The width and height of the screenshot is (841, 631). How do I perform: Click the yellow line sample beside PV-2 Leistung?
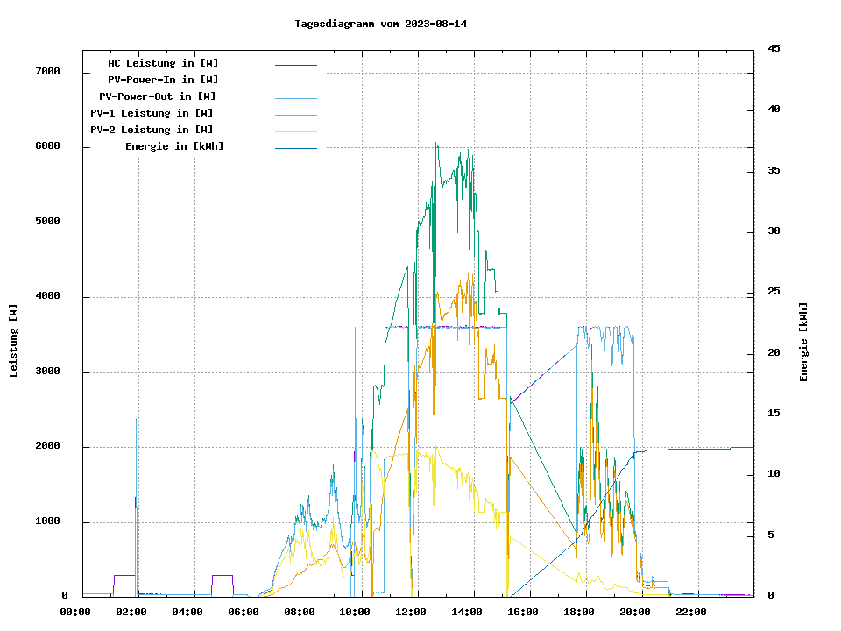[295, 131]
